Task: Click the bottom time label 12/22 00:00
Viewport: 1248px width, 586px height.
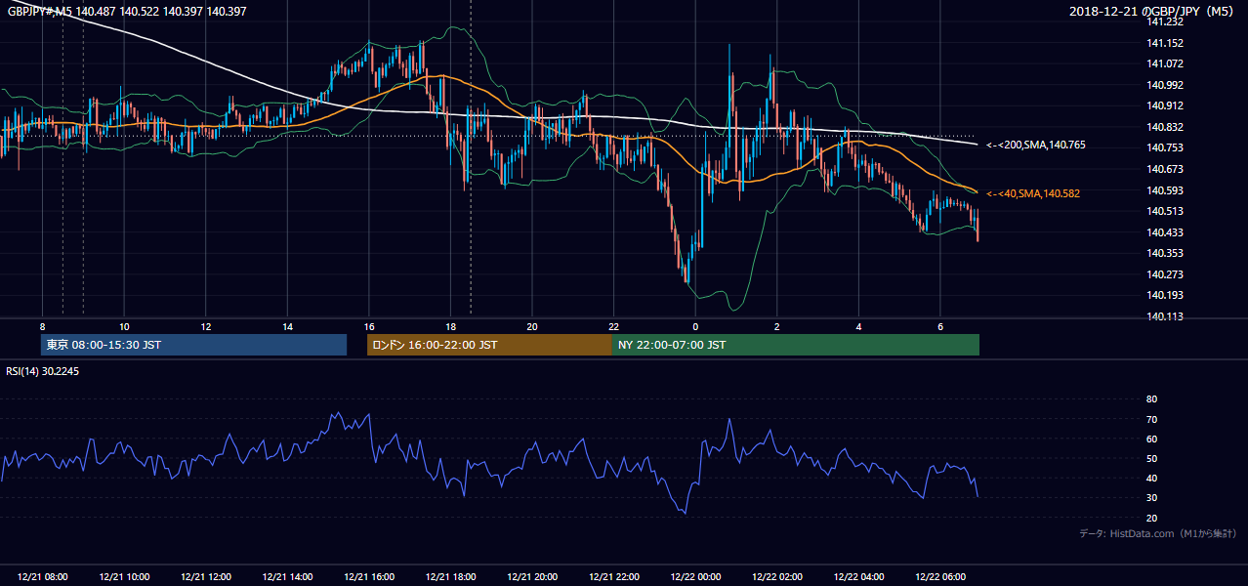Action: 696,577
